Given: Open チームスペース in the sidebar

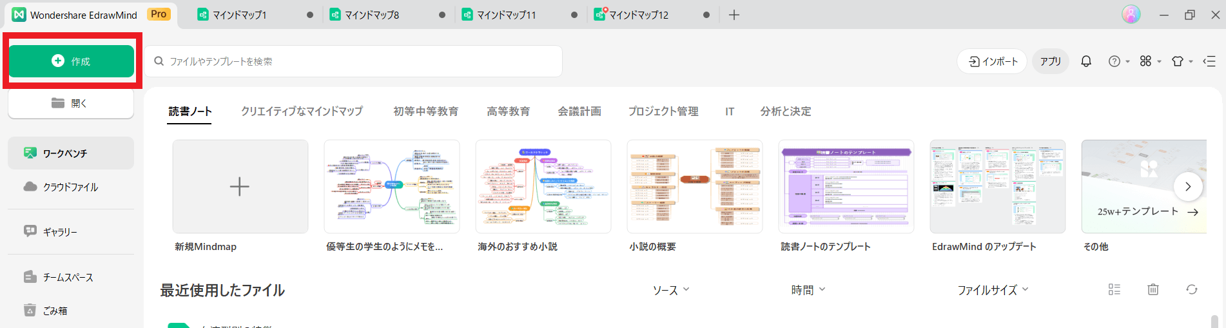Looking at the screenshot, I should coord(71,277).
